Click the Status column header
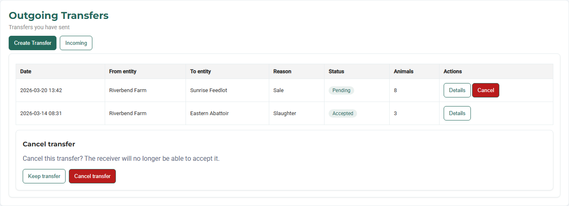This screenshot has width=569, height=206. pos(336,72)
